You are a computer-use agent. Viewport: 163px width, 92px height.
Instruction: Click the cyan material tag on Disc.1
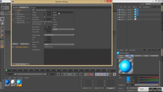click(135, 17)
